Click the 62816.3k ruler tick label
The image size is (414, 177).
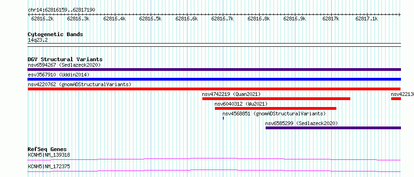click(79, 19)
